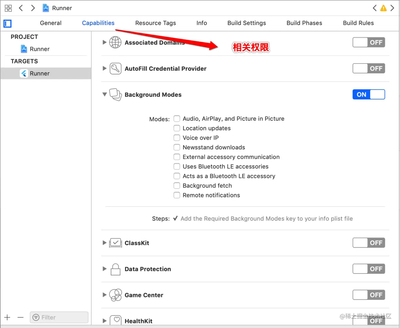Image resolution: width=400 pixels, height=328 pixels.
Task: Click the minus icon to remove target
Action: click(x=21, y=317)
